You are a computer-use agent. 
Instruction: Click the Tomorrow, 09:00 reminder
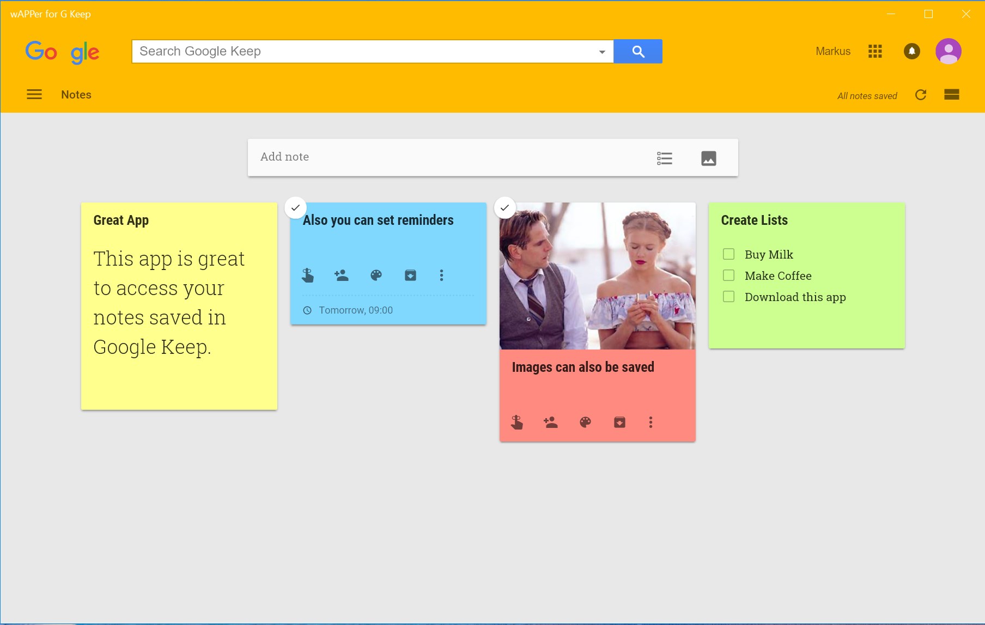click(355, 310)
